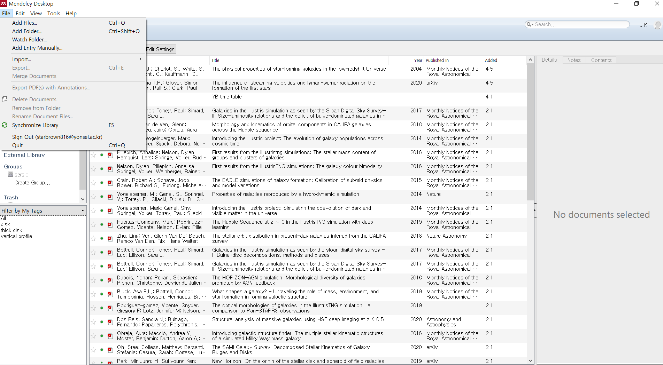Star the Oh SAMI Galaxy Survey paper
The image size is (663, 365).
tap(93, 350)
